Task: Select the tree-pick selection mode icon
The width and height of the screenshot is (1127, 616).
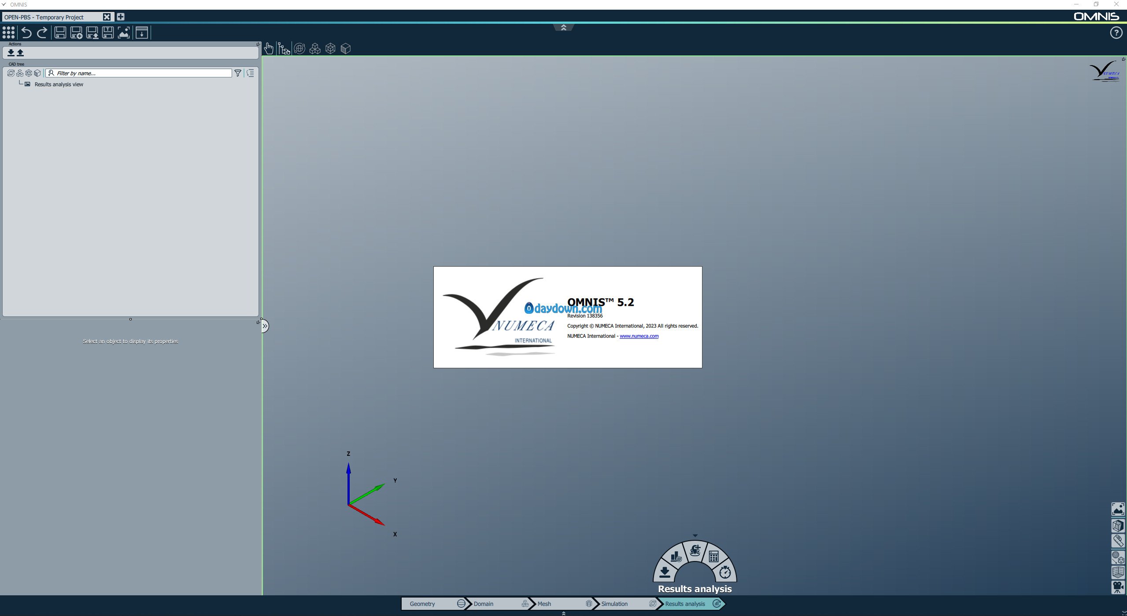Action: [284, 48]
